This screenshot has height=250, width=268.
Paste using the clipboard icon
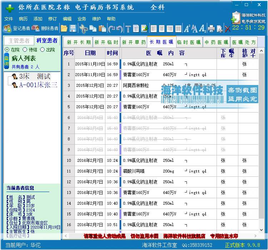[103, 29]
